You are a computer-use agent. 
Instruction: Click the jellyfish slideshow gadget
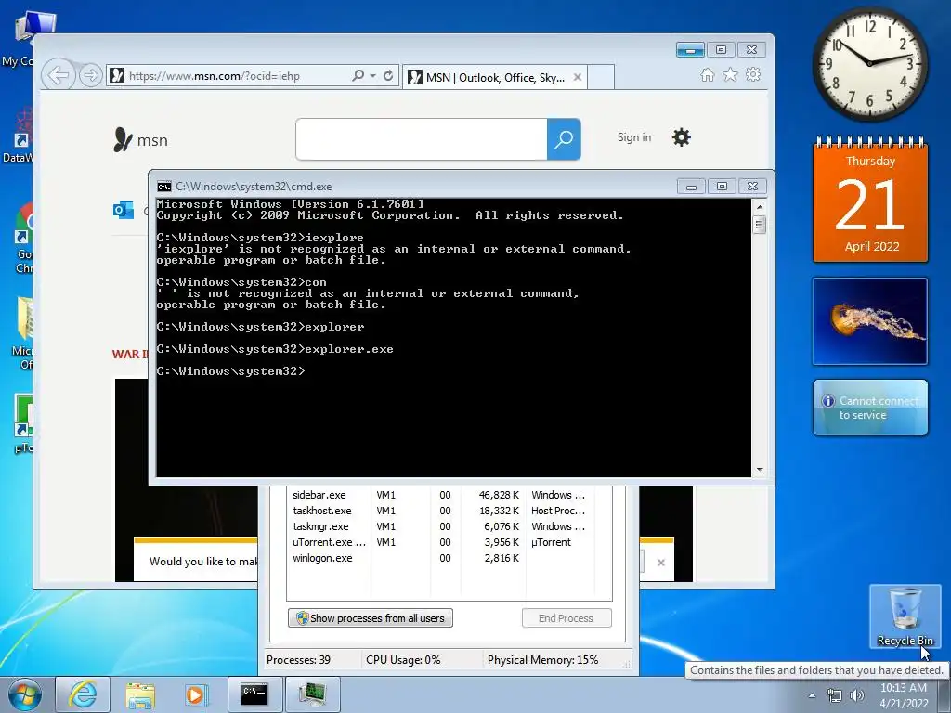point(870,321)
